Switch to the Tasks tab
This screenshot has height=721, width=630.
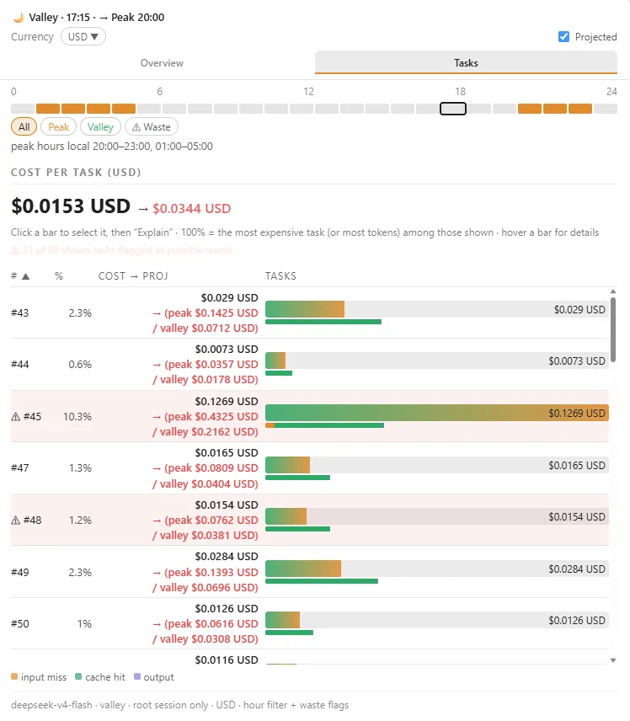coord(466,63)
